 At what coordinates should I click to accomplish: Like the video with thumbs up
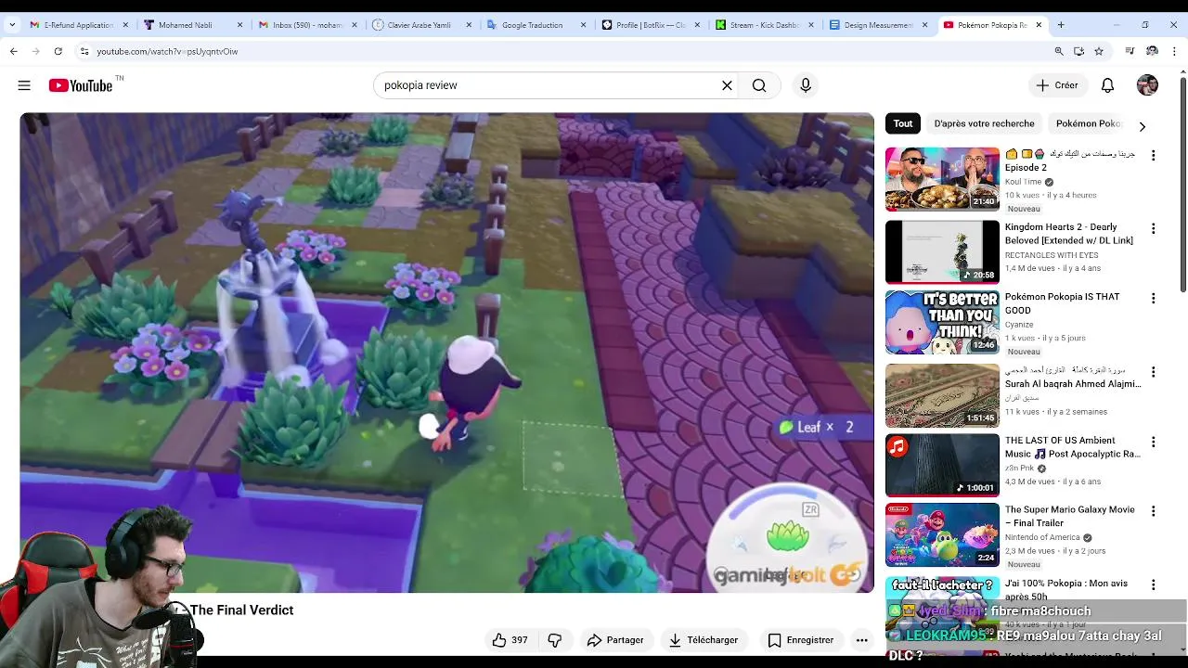tap(510, 640)
